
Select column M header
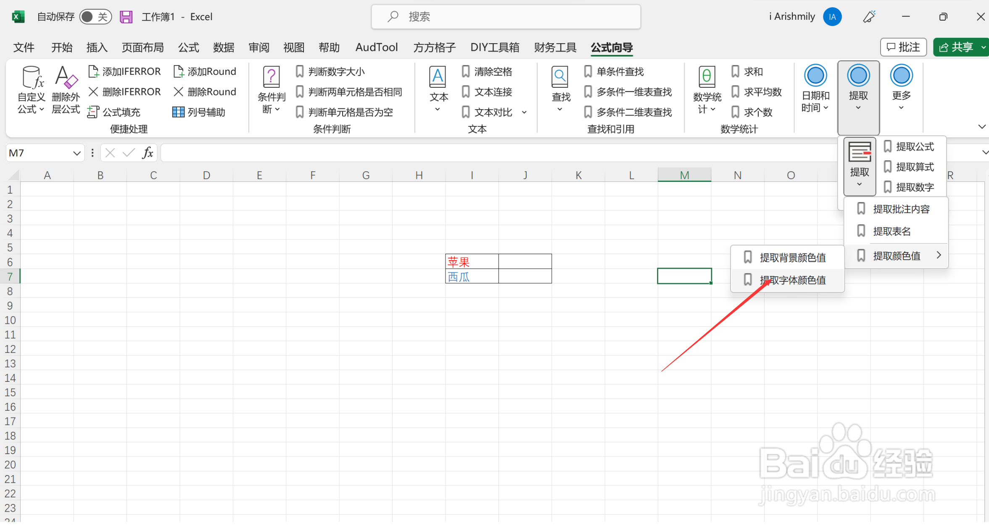click(684, 175)
